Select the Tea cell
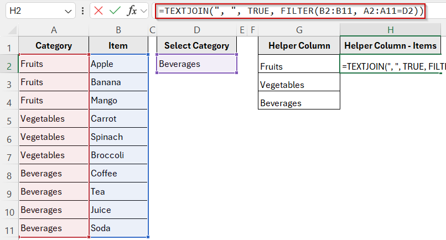The image size is (446, 240). click(118, 191)
